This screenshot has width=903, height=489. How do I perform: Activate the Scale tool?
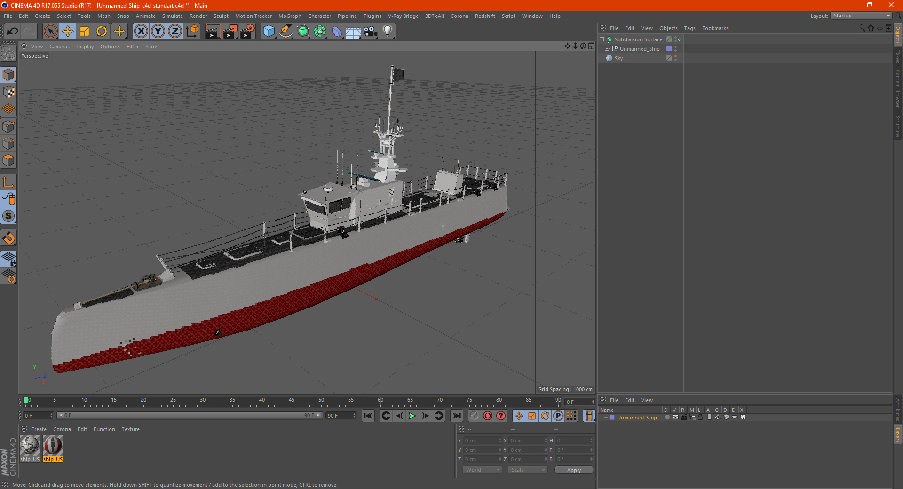pyautogui.click(x=85, y=32)
